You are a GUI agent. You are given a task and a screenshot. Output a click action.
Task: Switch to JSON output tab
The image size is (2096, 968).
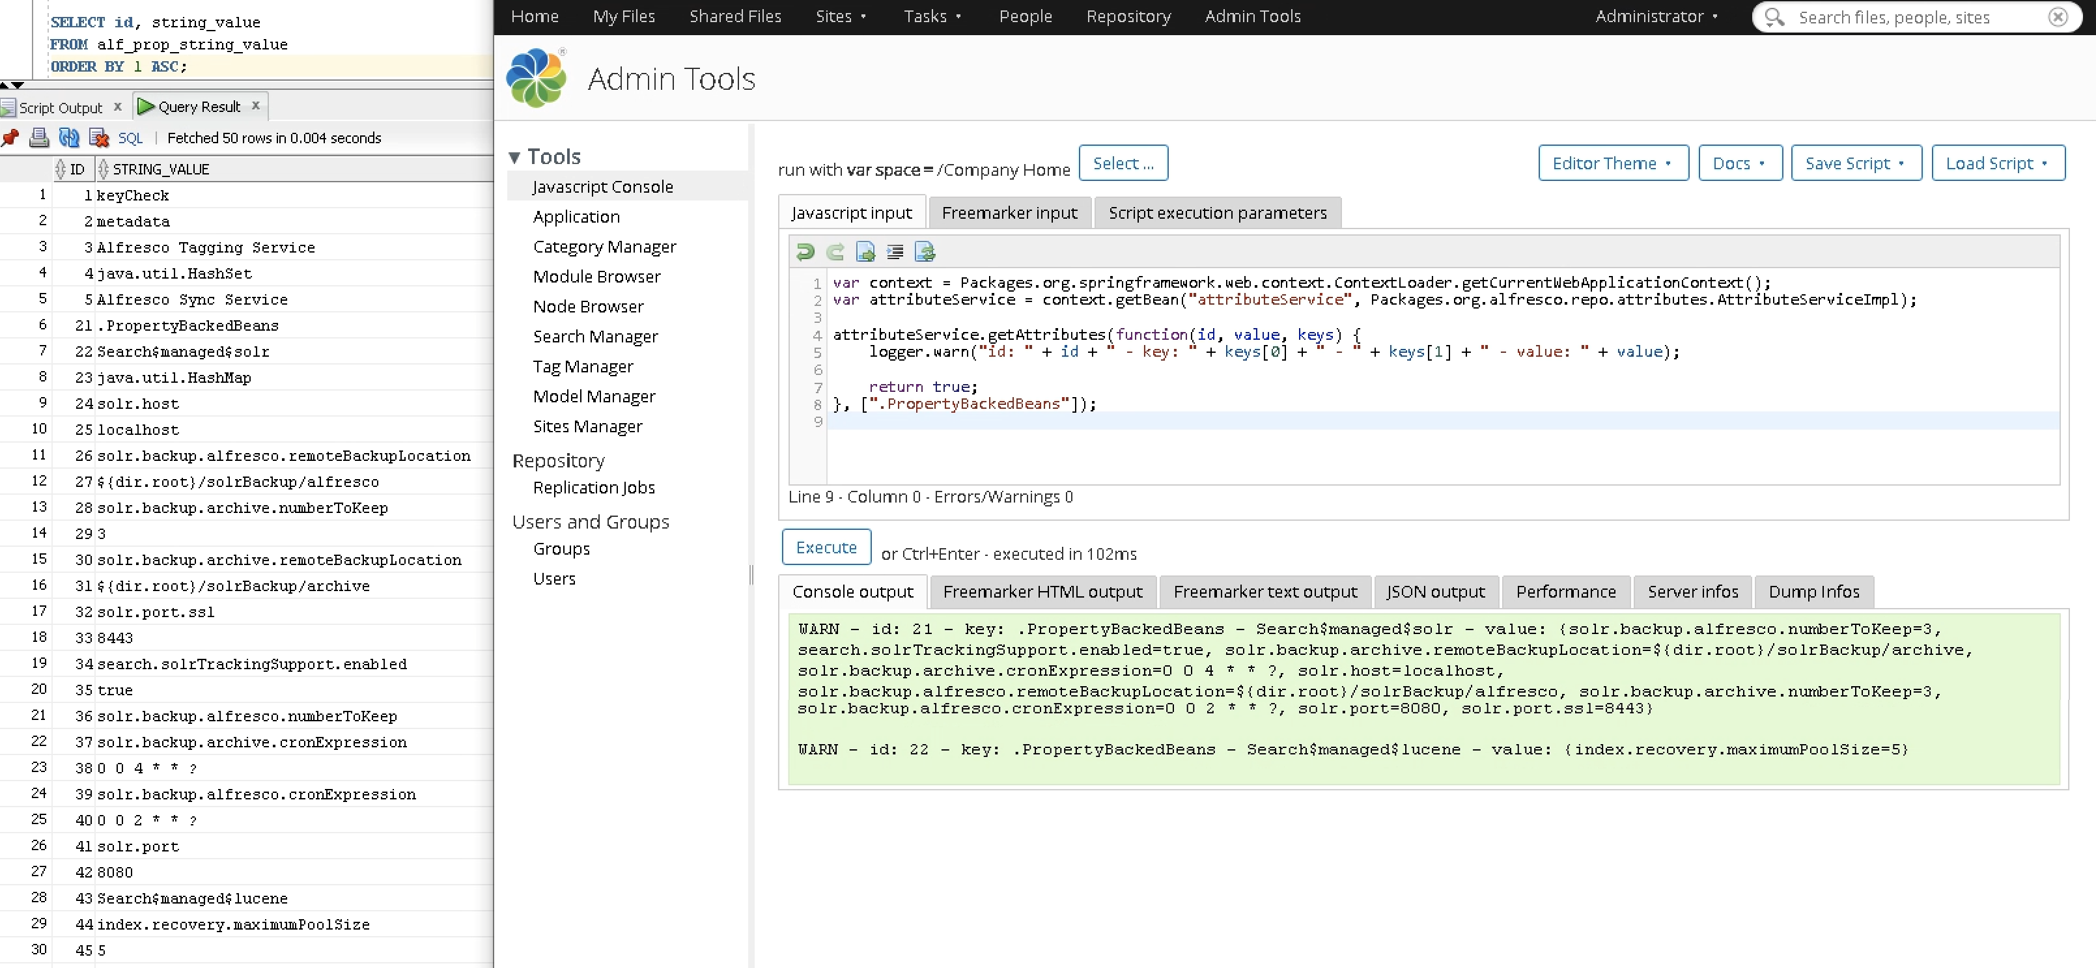(1434, 591)
